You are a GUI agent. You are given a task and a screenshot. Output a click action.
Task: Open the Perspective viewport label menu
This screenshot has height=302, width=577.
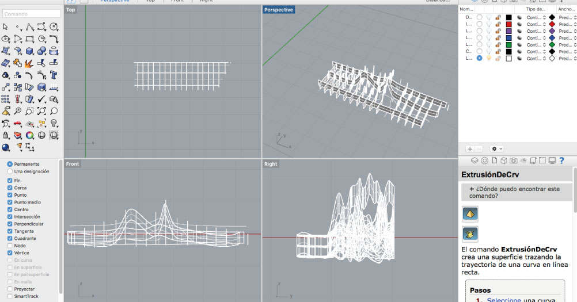(279, 10)
